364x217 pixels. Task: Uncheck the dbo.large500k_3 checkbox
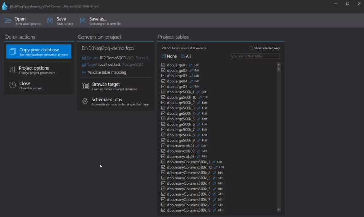coord(164,108)
